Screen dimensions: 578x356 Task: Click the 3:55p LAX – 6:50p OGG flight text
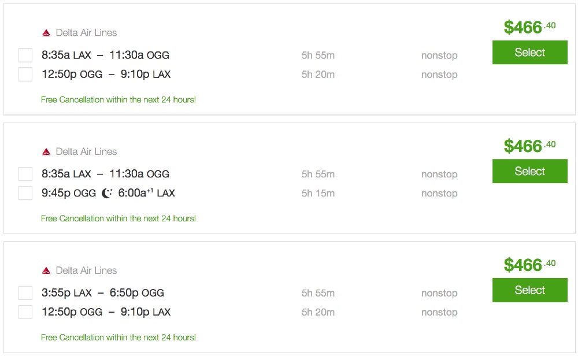[x=103, y=293]
